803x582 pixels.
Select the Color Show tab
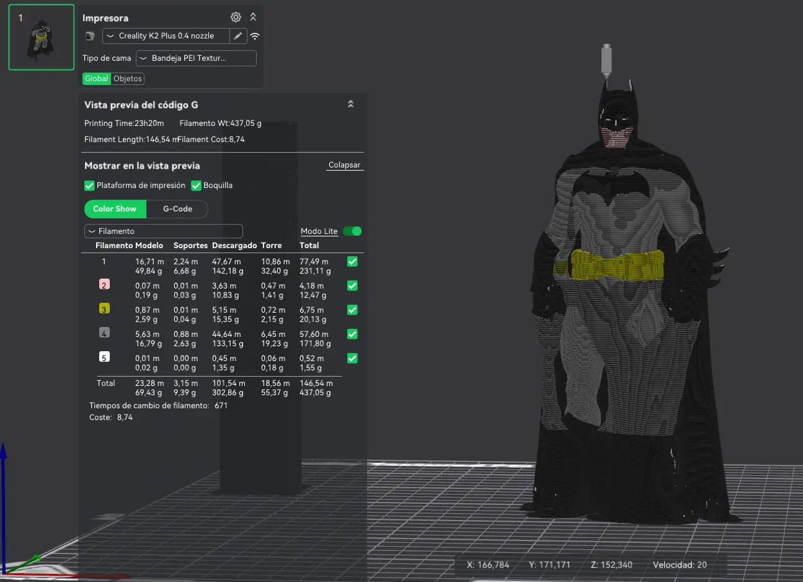coord(115,209)
